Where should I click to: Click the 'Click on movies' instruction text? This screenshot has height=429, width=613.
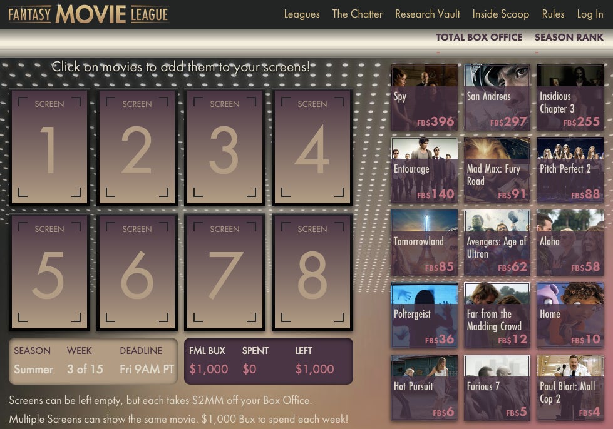point(181,67)
